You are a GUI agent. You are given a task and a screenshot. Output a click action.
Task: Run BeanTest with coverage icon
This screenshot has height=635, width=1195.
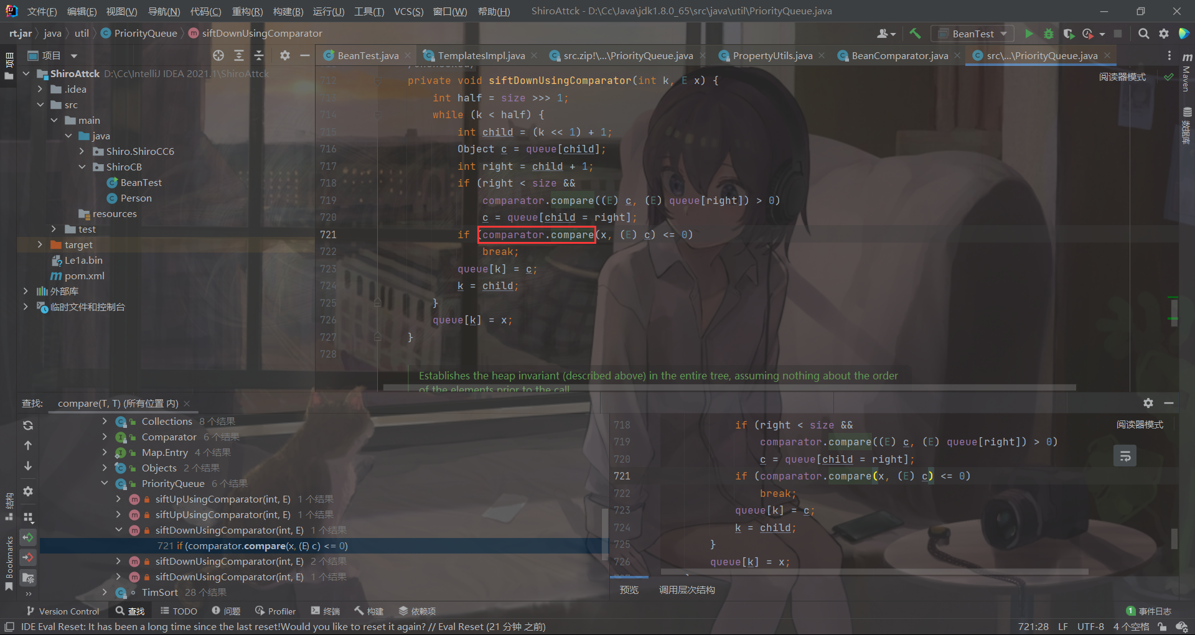click(1069, 34)
